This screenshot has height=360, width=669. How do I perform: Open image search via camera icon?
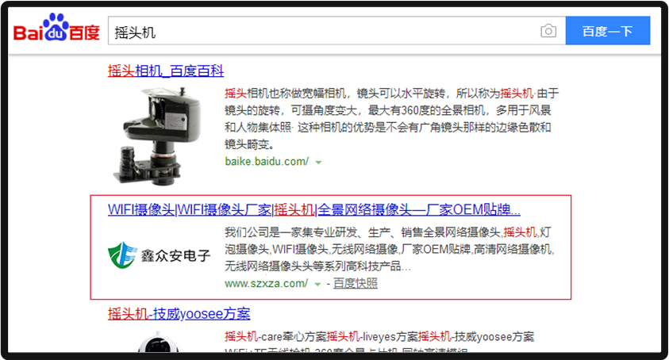(x=548, y=32)
